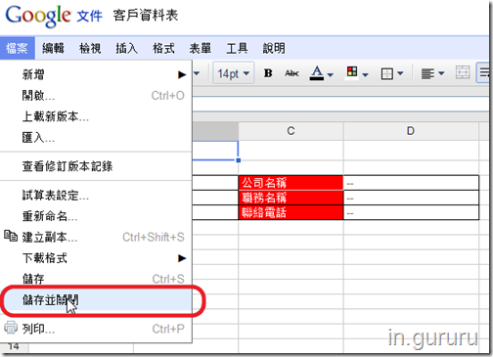Select the cell right of 公司名稱
Viewport: 493px width, 357px height.
[411, 183]
